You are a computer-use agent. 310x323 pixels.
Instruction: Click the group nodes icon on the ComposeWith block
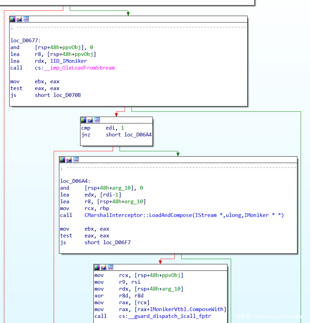110,267
